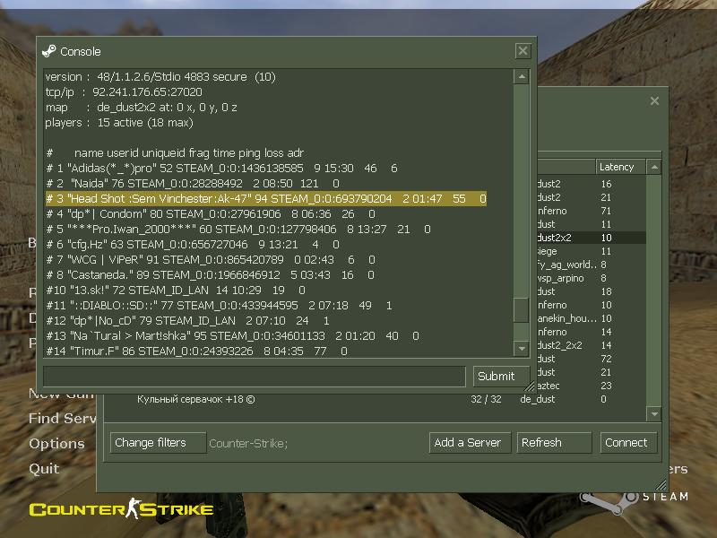Select the anekin_hou... server row
The width and height of the screenshot is (717, 538).
pos(592,318)
